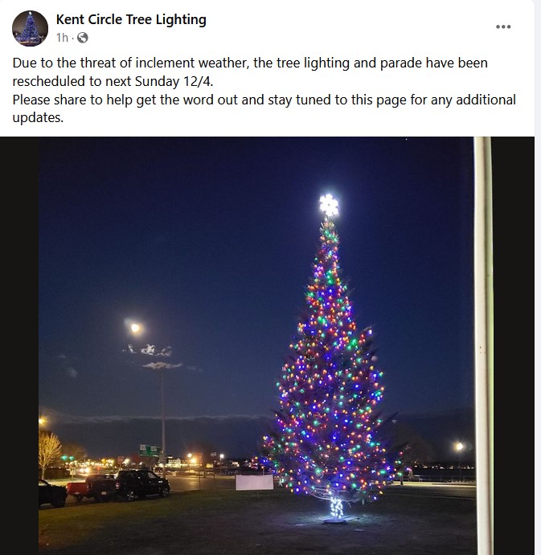Open the post via the 1h timestamp
Viewport: 541px width, 555px height.
[x=62, y=38]
